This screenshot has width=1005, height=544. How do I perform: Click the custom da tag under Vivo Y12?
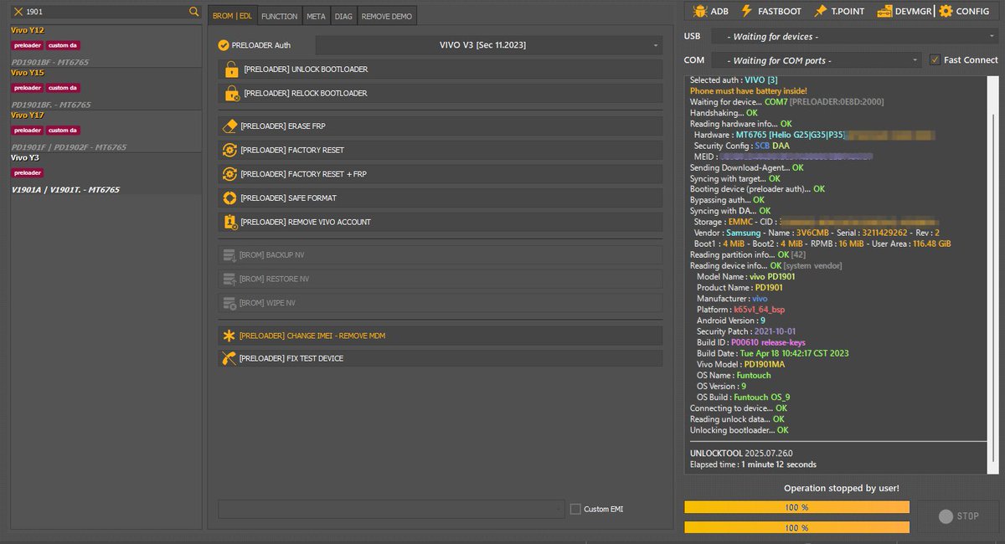(x=63, y=45)
